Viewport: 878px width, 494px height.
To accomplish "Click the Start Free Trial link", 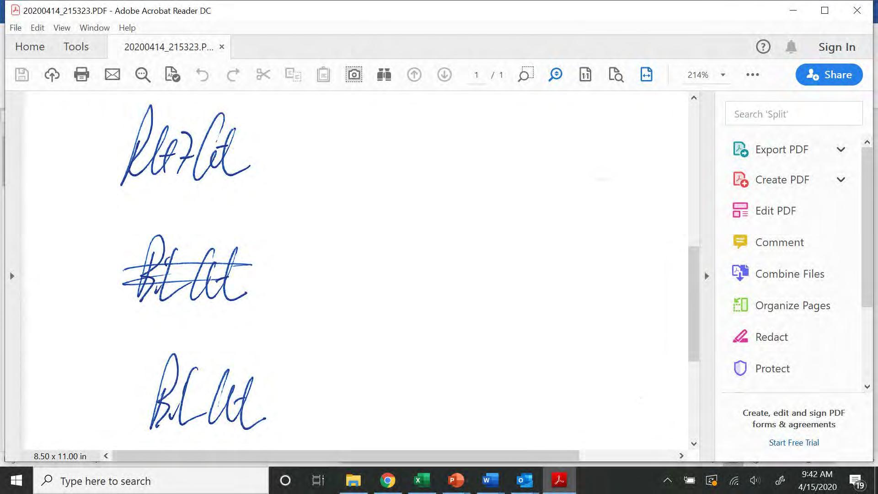I will [x=793, y=443].
